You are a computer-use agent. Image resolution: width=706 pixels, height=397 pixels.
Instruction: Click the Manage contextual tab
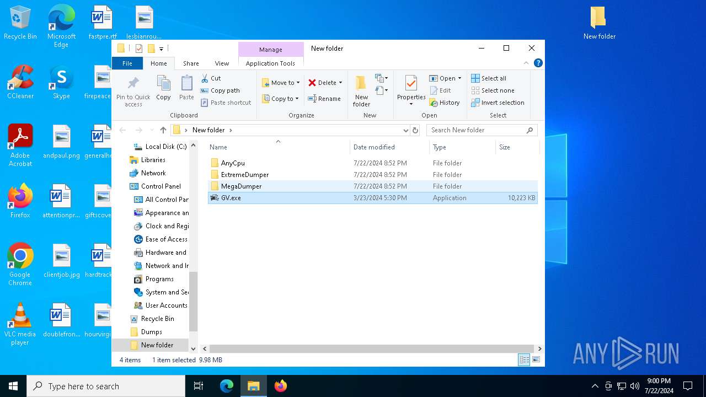coord(271,50)
